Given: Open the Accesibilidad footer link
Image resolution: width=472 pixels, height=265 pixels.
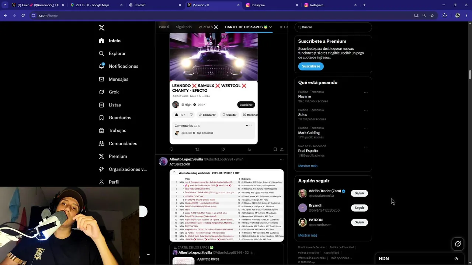Looking at the screenshot, I should [331, 253].
